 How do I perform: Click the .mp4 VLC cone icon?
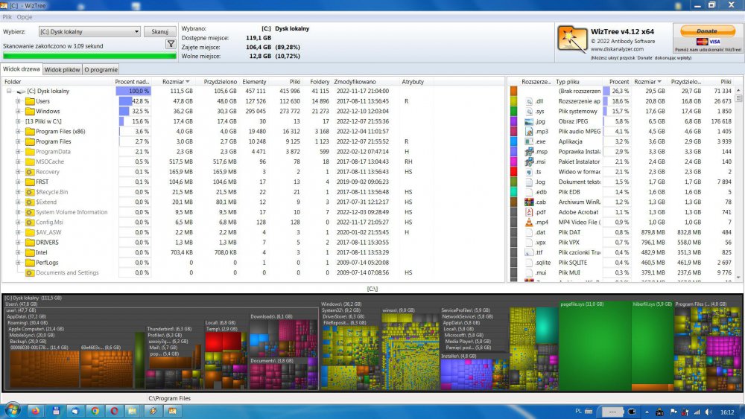[x=529, y=222]
